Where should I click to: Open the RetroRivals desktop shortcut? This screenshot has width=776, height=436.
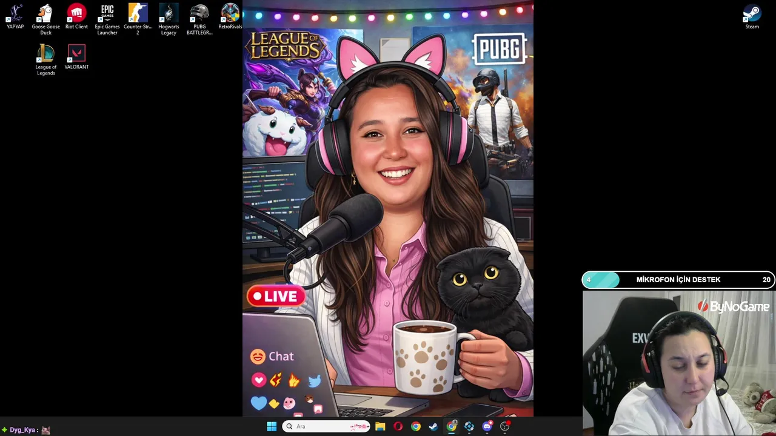230,16
